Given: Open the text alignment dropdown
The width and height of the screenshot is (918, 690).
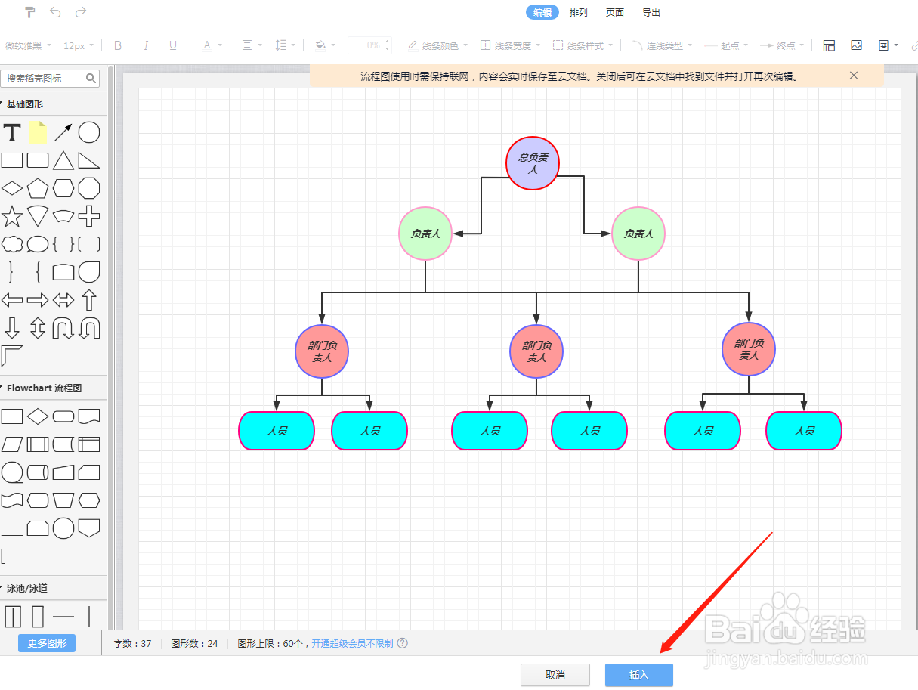Looking at the screenshot, I should click(252, 45).
